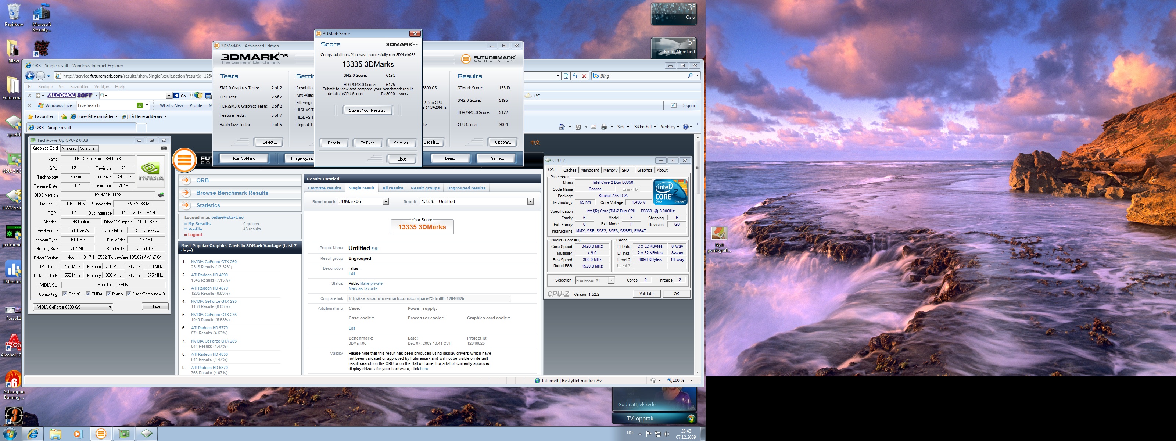Click Add to Favorites bar star-arrow icon

click(x=64, y=117)
